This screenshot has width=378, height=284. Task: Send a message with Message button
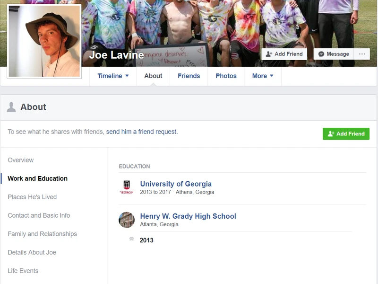tap(334, 54)
